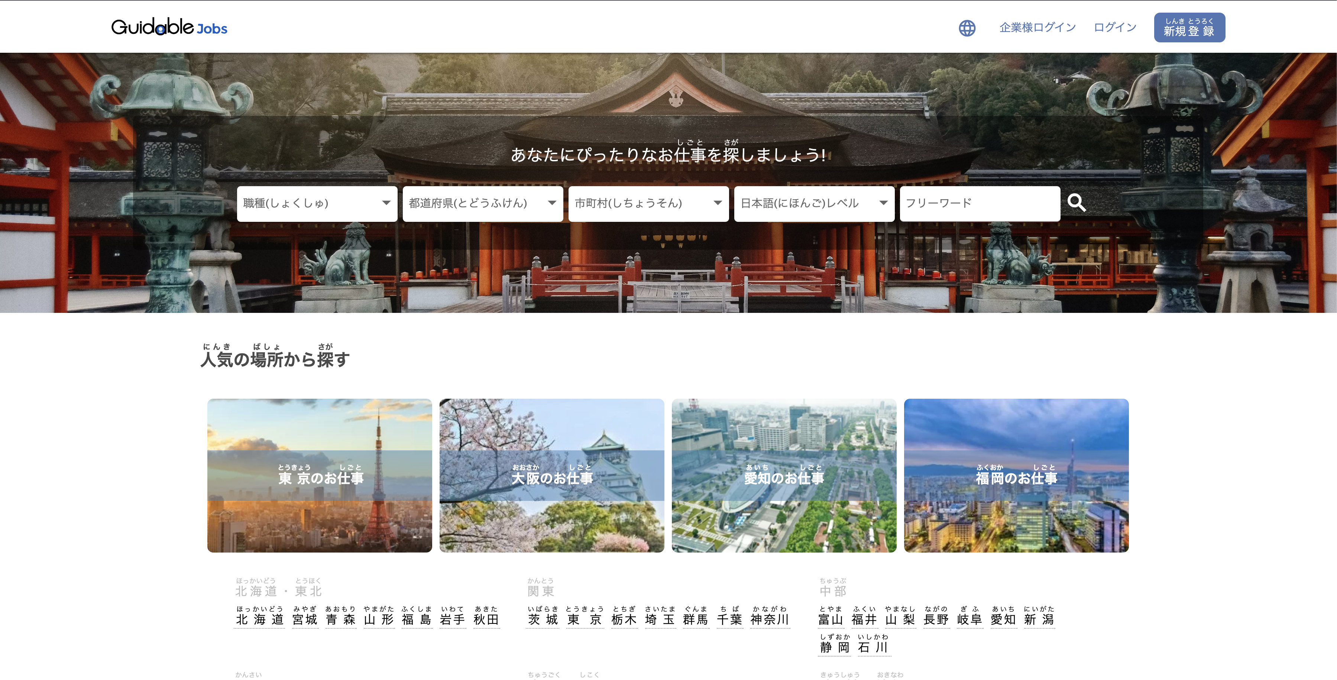The width and height of the screenshot is (1337, 680).
Task: Select the 大阪のお仕事 Osaka jobs thumbnail
Action: coord(552,476)
